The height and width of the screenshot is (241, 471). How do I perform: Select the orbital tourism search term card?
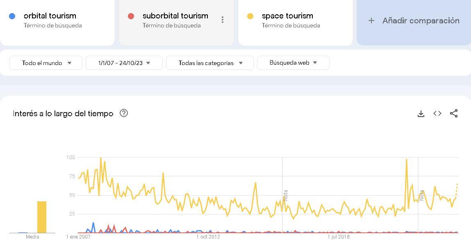pos(57,22)
